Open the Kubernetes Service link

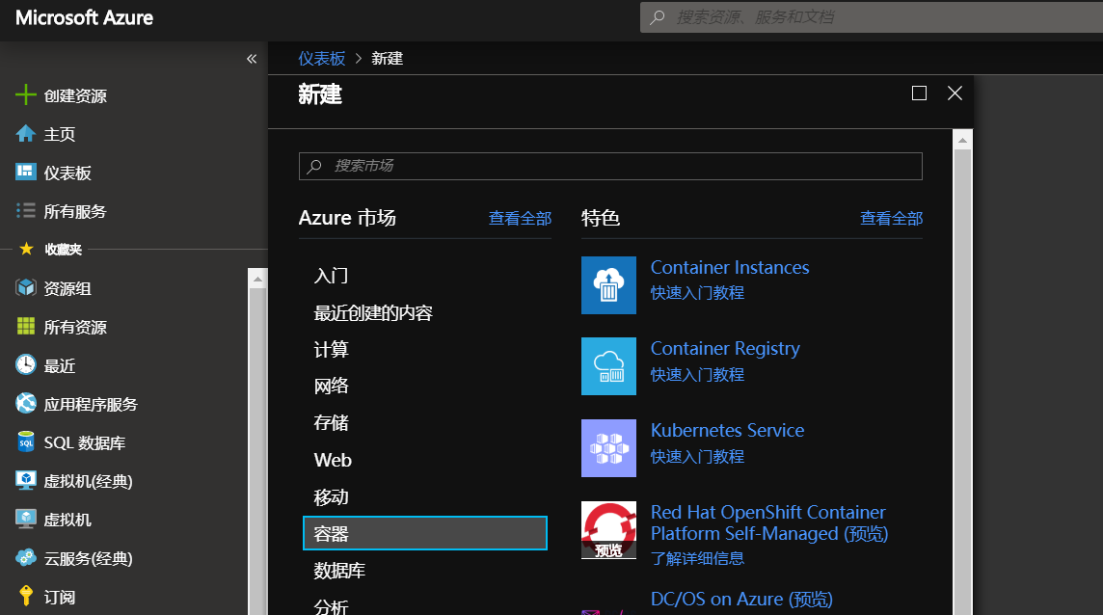727,430
